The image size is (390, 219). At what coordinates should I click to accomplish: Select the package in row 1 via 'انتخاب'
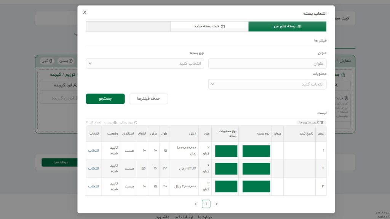93,151
